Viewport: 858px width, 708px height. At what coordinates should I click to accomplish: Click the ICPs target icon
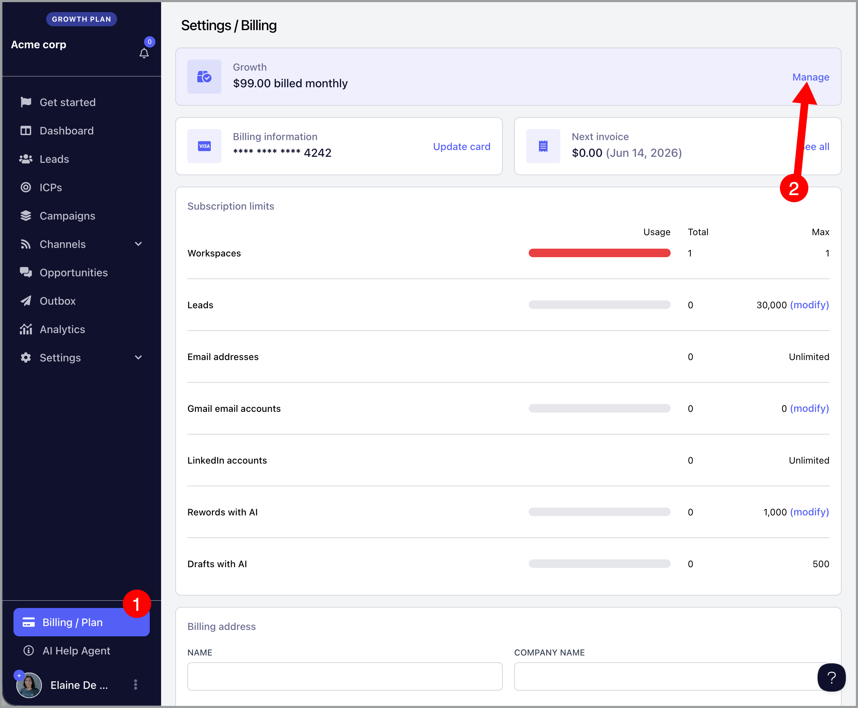pos(26,187)
